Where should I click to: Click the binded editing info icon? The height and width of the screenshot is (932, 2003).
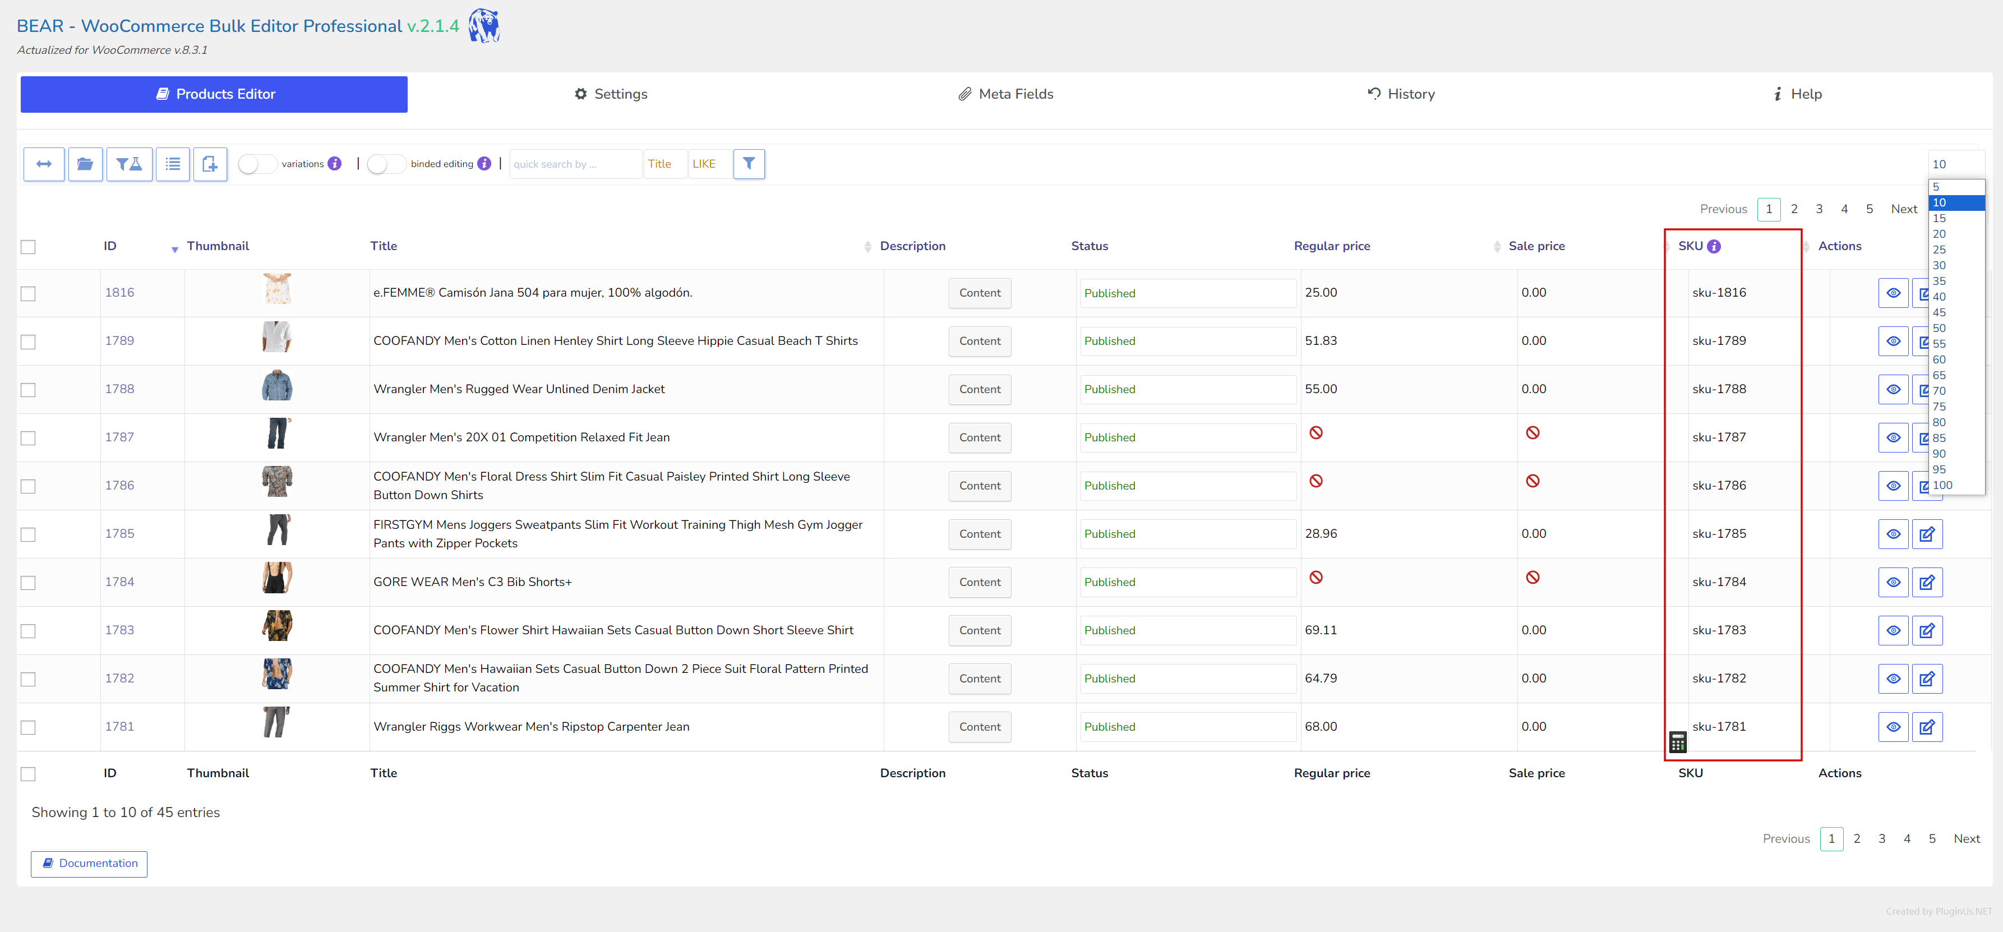484,163
